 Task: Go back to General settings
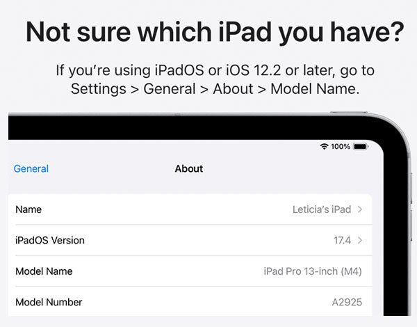(31, 168)
